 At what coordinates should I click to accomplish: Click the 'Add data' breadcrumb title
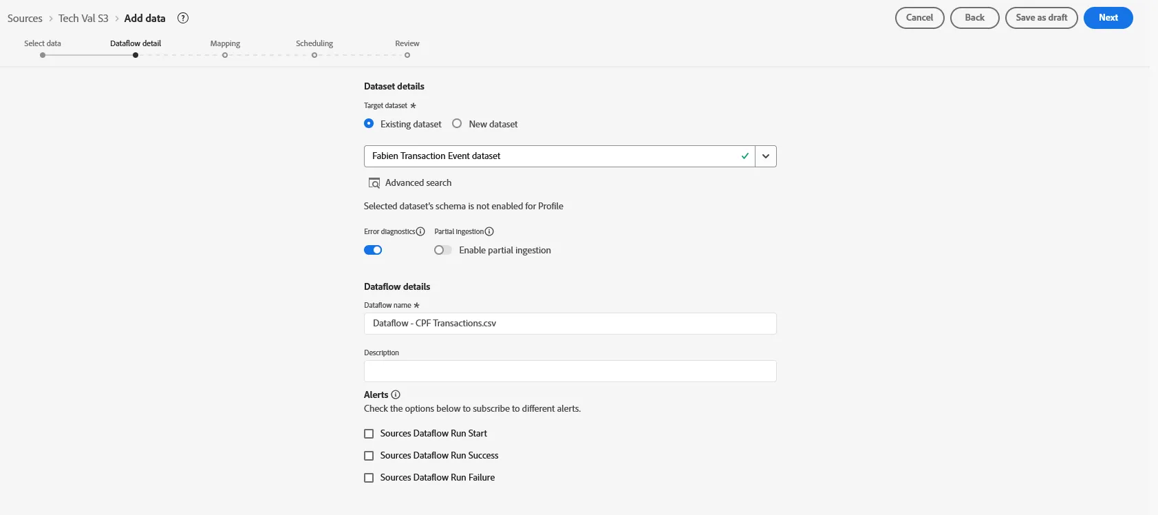pyautogui.click(x=145, y=19)
